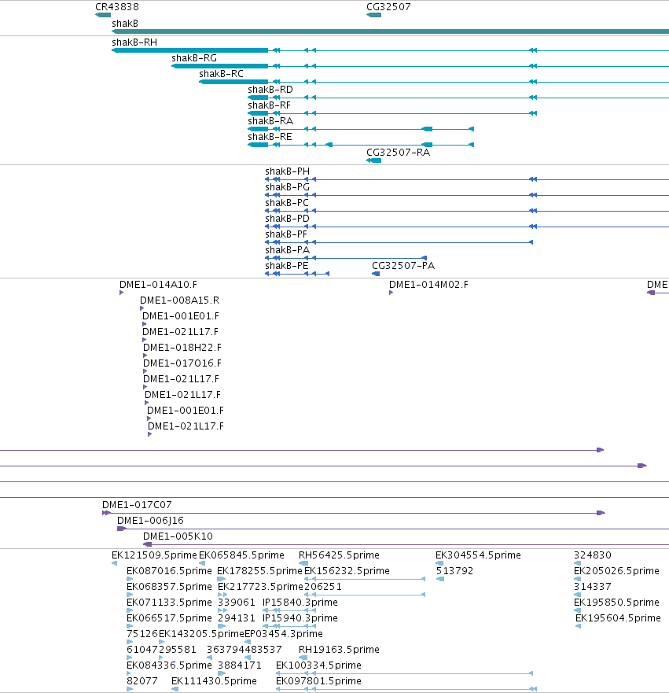The width and height of the screenshot is (669, 693).
Task: Click the shakB-PD protein label
Action: (x=287, y=219)
